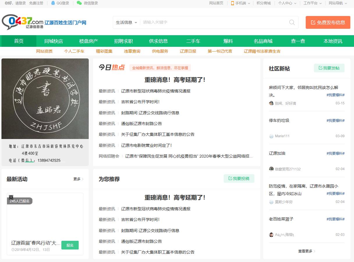354x262 pixels.
Task: Go to the 招聘求职 navigation tab
Action: tap(124, 41)
